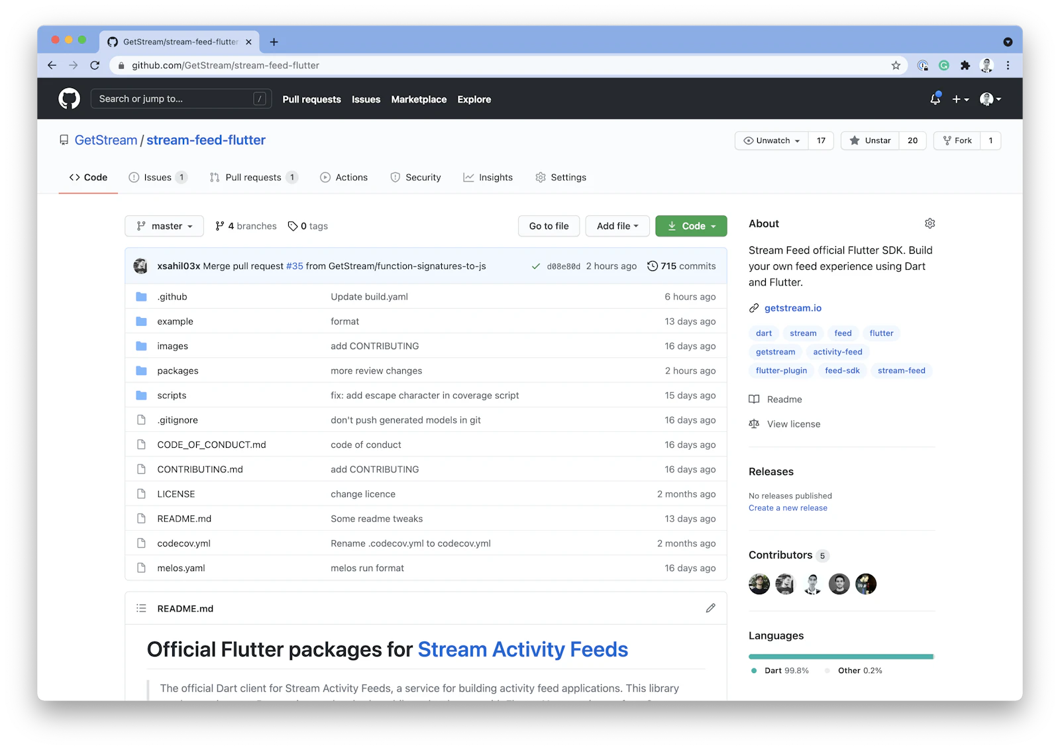Expand the master branch dropdown
1060x750 pixels.
pos(164,226)
